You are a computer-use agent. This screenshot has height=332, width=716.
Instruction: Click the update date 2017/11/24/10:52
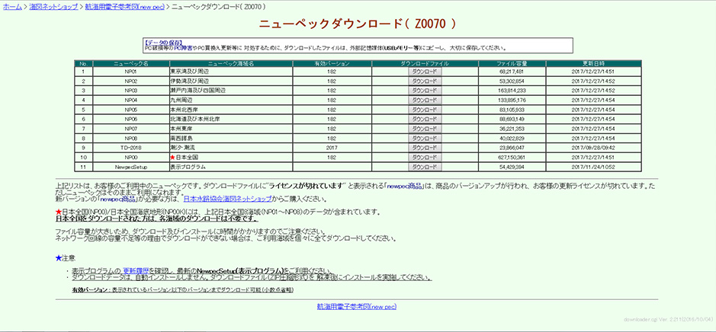tap(594, 167)
